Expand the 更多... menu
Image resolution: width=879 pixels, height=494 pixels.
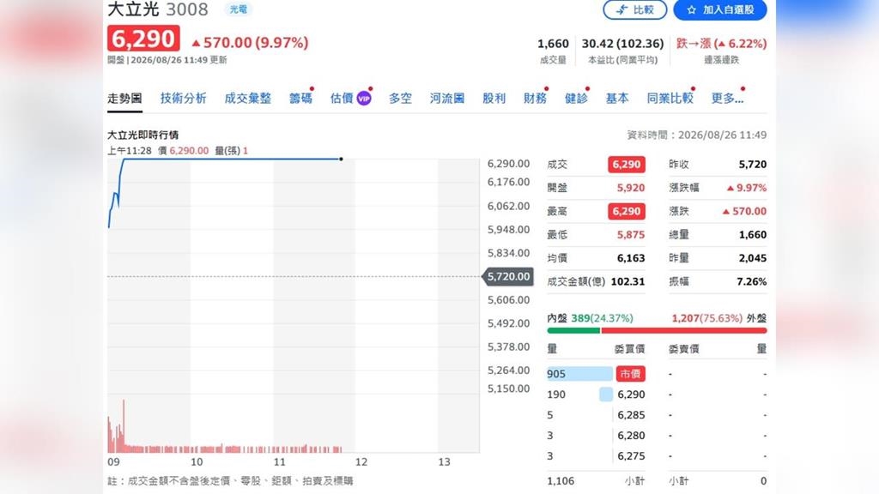727,98
